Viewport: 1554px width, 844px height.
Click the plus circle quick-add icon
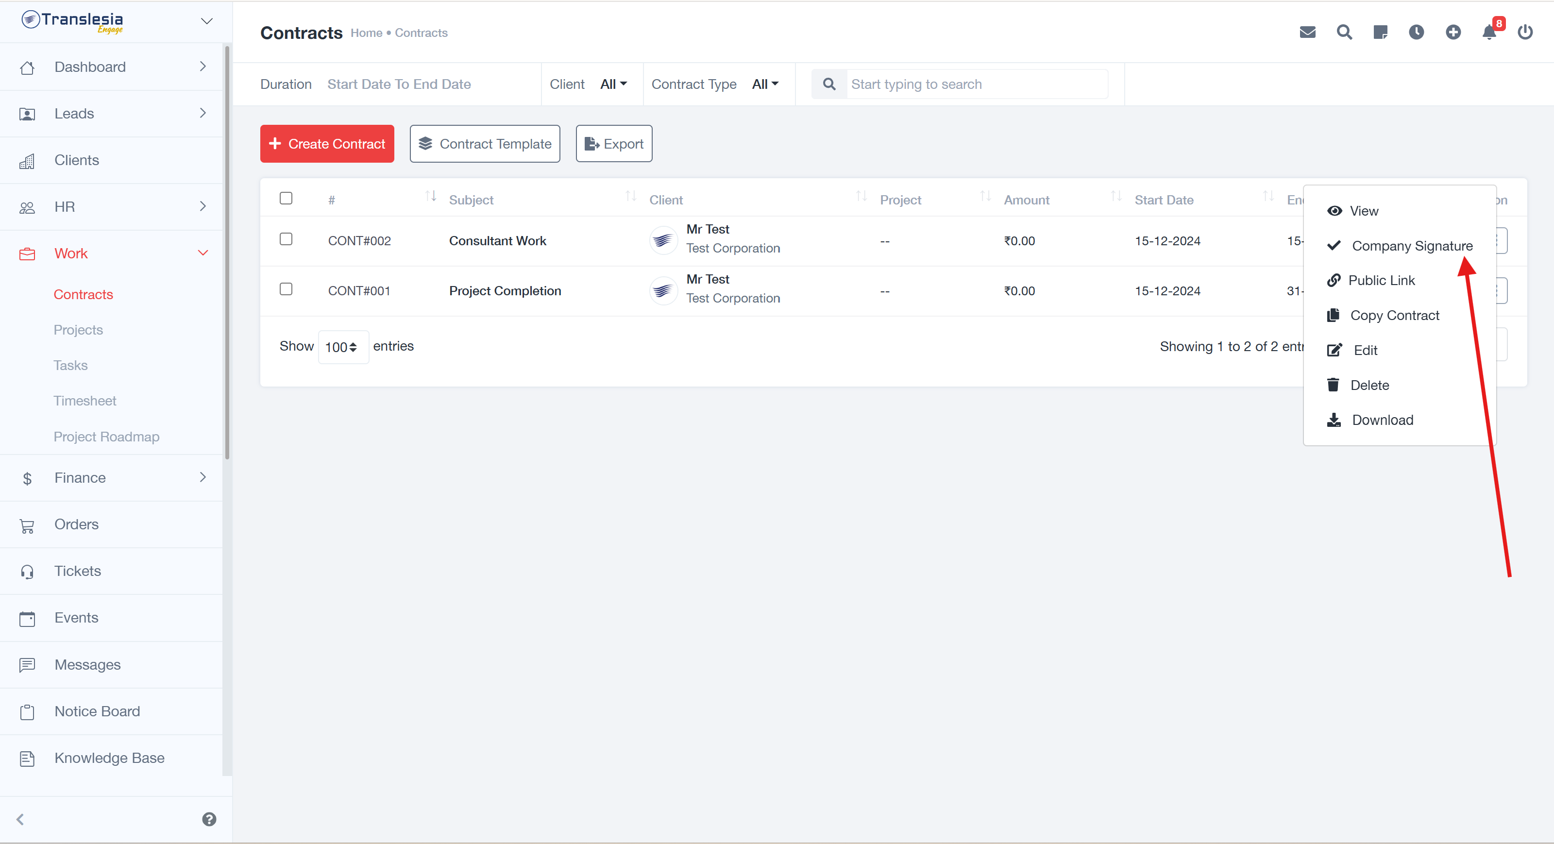tap(1453, 32)
